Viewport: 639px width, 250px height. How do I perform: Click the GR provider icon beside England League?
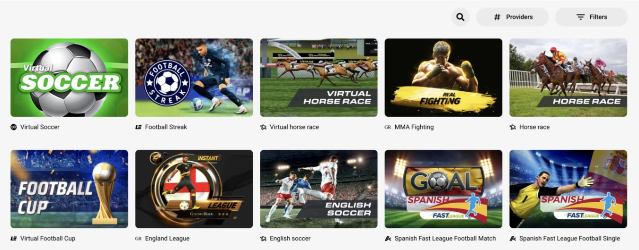pos(138,239)
